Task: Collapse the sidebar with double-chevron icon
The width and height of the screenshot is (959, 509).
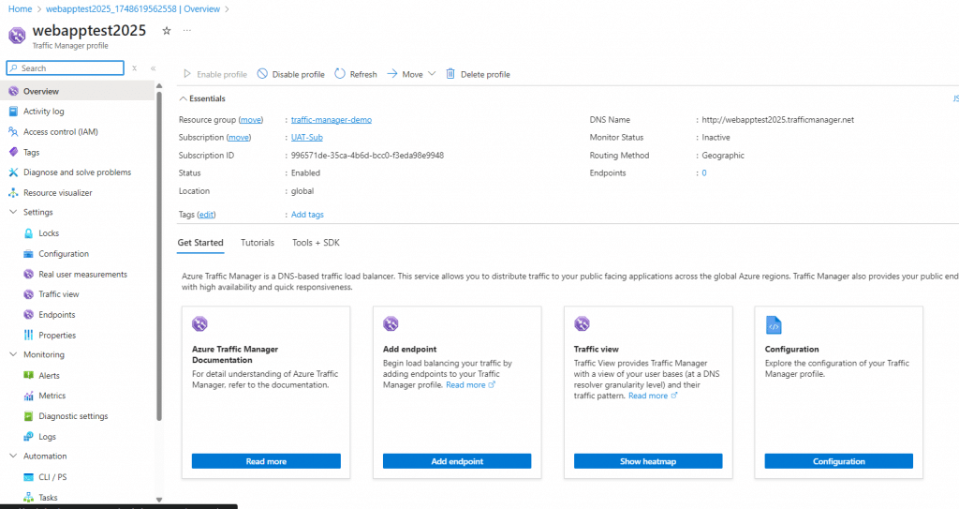Action: pyautogui.click(x=153, y=68)
